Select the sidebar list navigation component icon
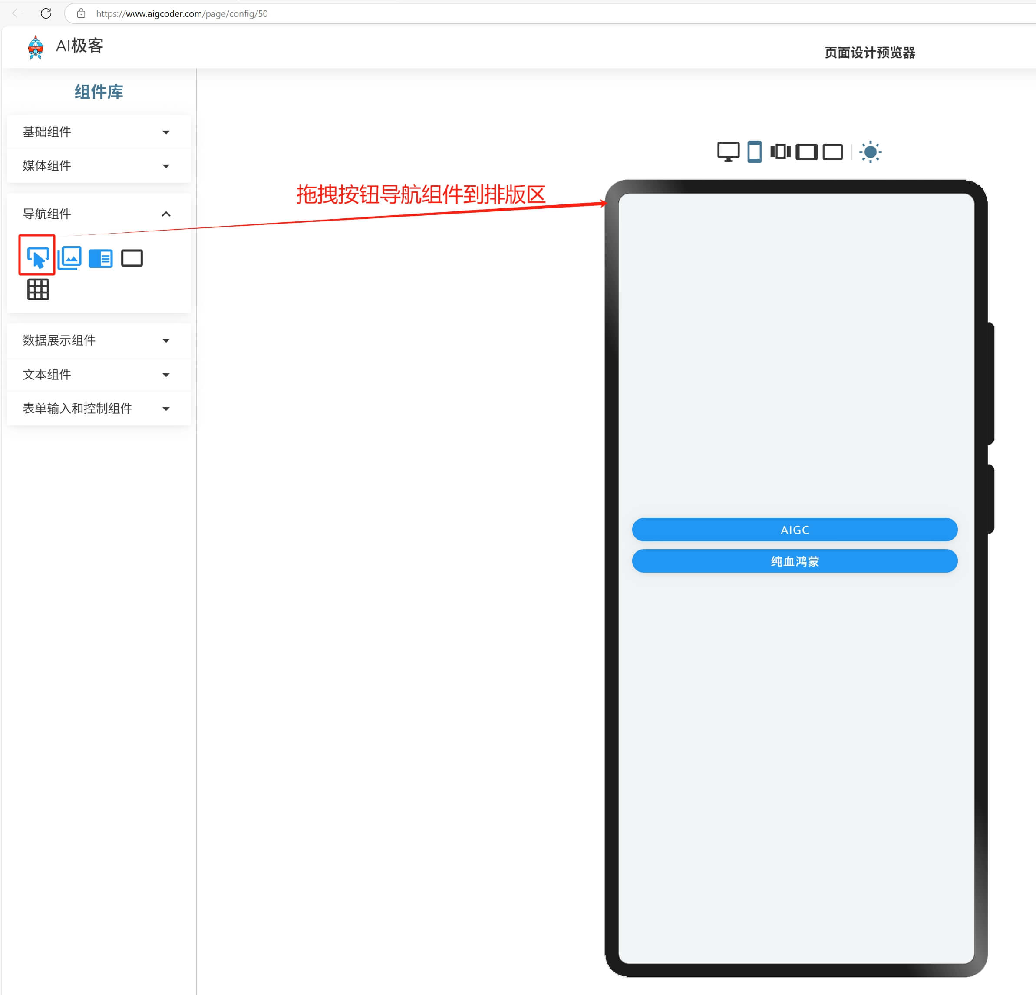This screenshot has width=1036, height=995. 100,258
